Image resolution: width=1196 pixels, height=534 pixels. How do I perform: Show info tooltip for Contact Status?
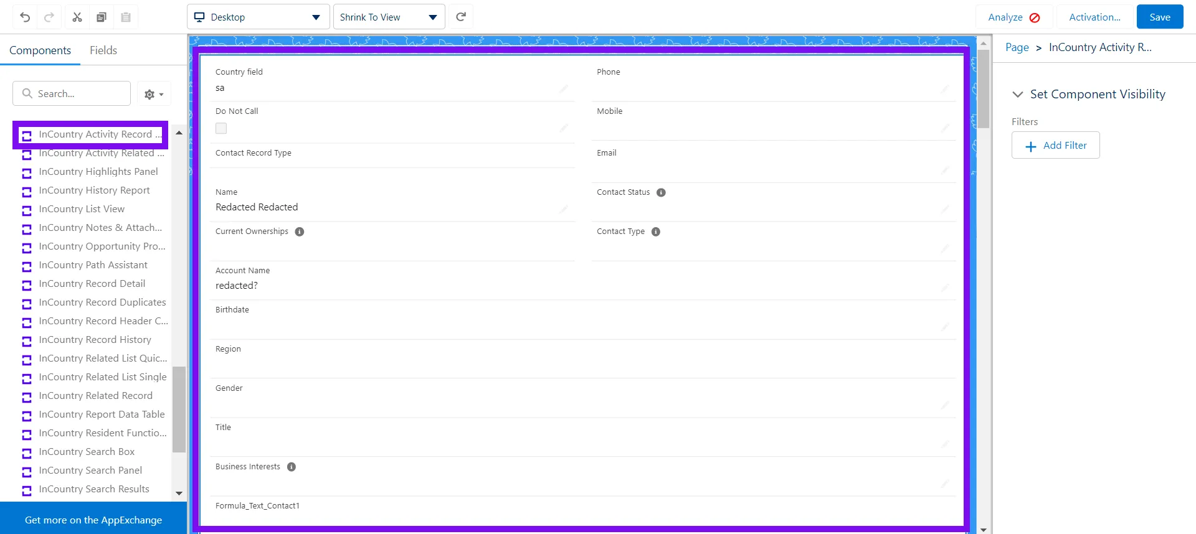tap(661, 192)
